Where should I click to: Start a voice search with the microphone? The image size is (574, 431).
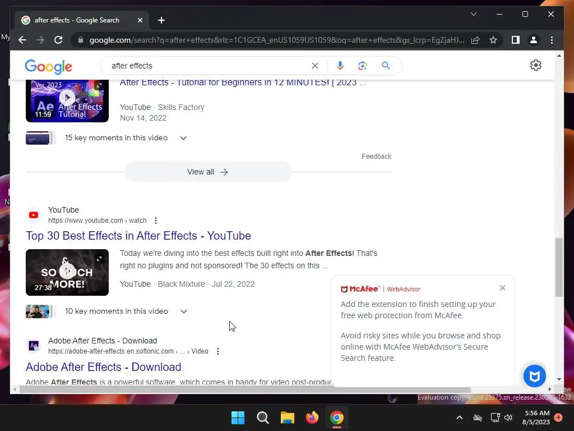coord(340,66)
